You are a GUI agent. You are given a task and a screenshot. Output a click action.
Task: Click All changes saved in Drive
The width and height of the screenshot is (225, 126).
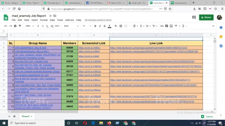coord(98,20)
